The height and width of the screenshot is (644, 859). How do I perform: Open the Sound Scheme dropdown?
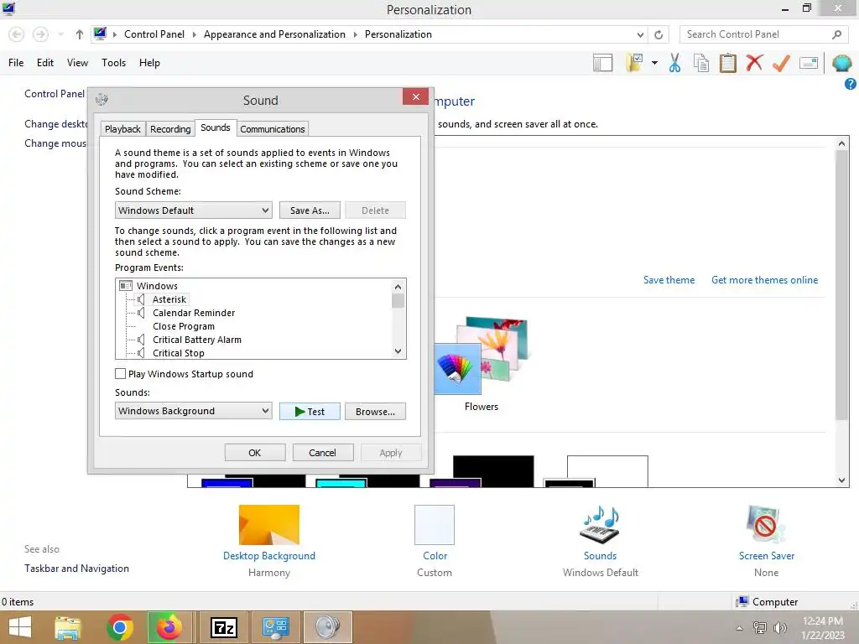pos(194,210)
